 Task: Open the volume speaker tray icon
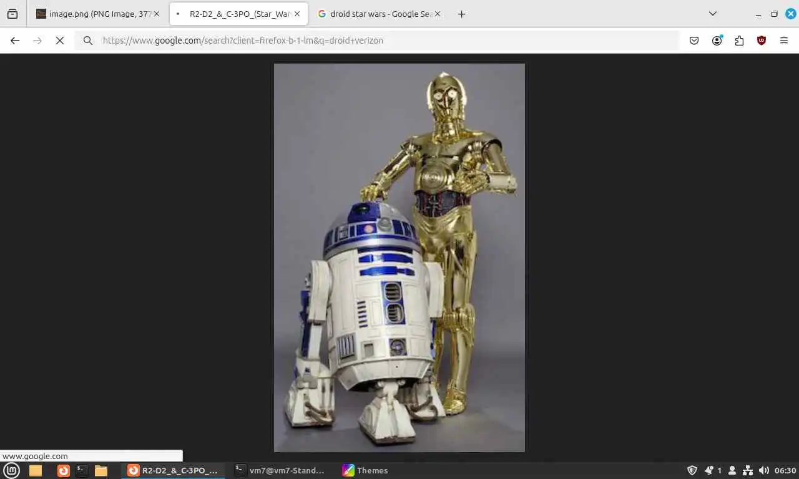(x=763, y=470)
